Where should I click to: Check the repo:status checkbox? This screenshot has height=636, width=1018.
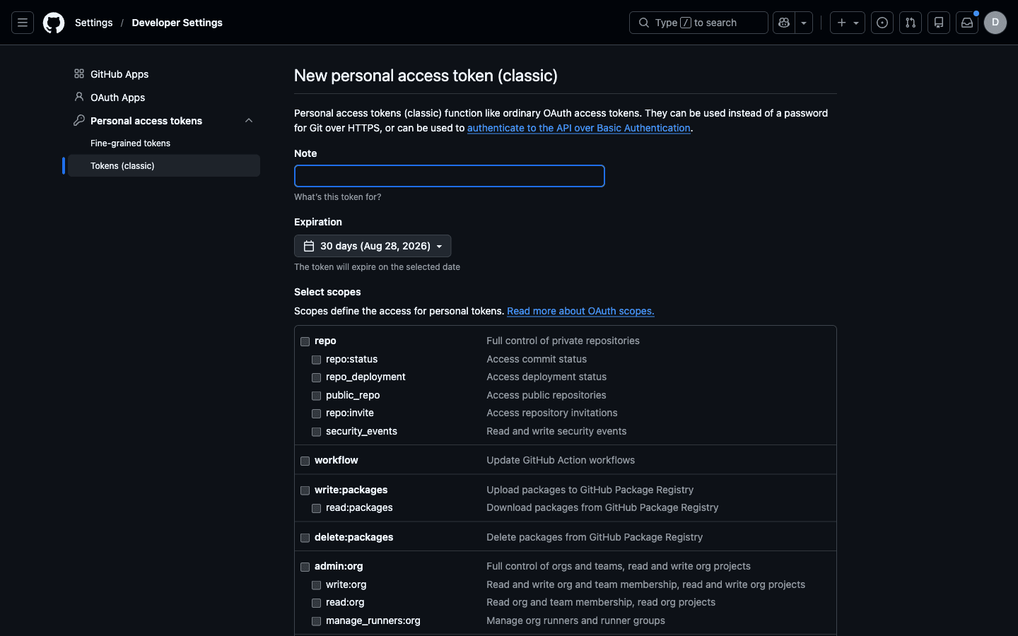point(317,360)
